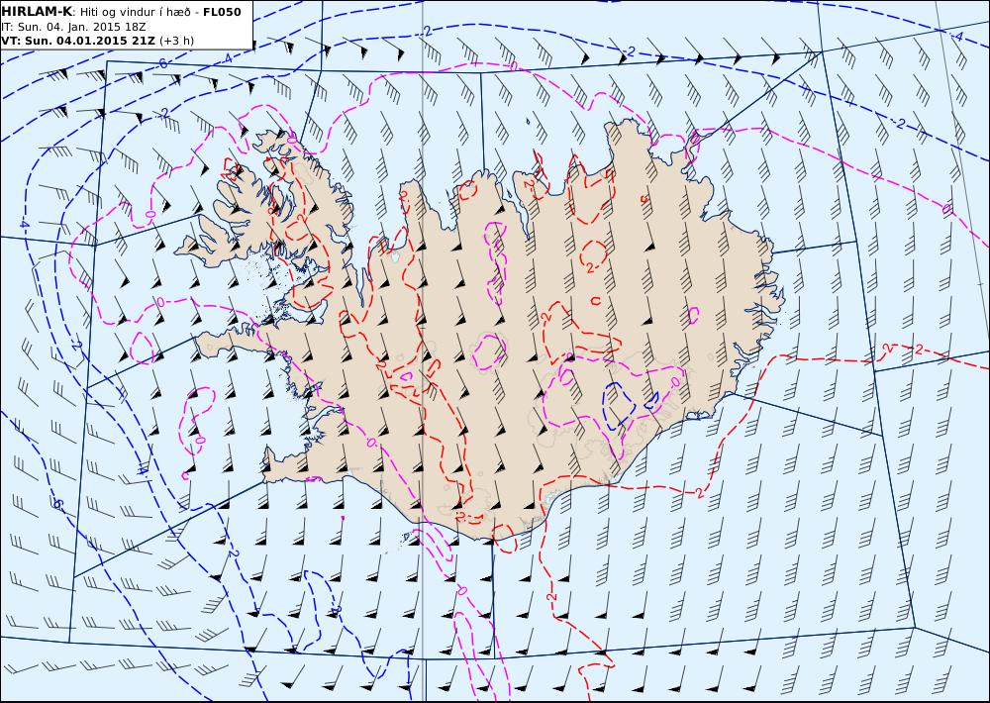
Task: Click the 'IT: Sun. 04. Jan. 2015 18Z' line
Action: pyautogui.click(x=73, y=27)
